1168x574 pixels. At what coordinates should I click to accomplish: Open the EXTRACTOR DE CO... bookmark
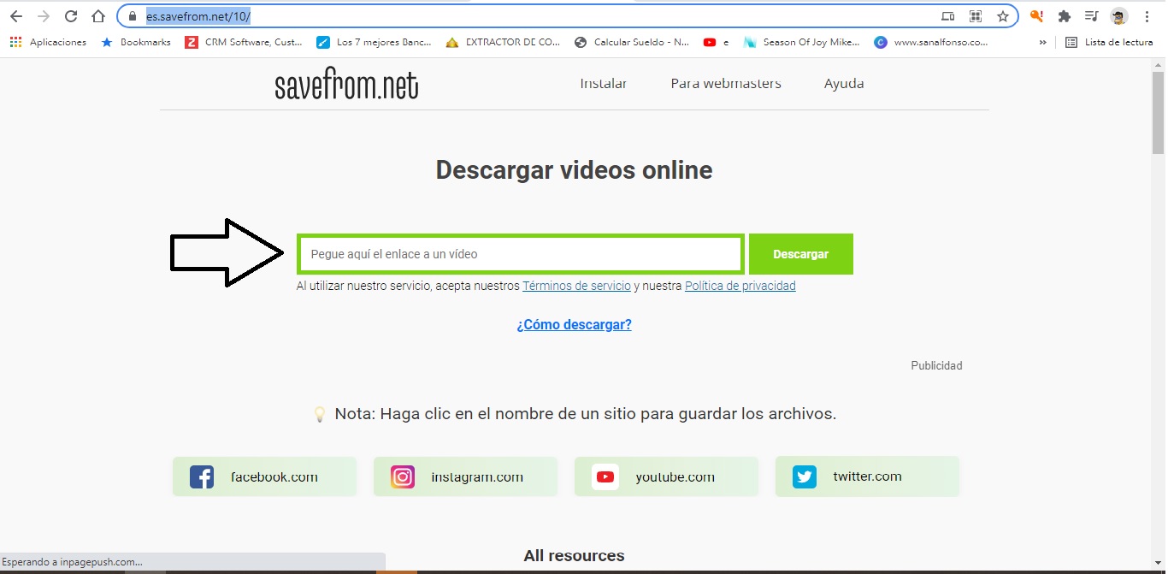[x=504, y=42]
